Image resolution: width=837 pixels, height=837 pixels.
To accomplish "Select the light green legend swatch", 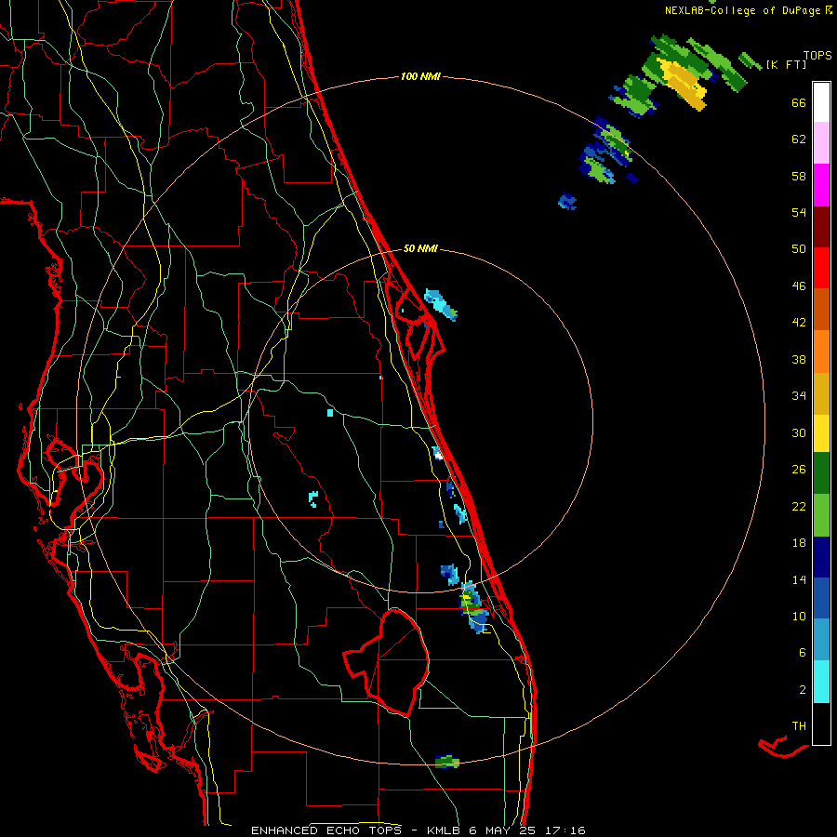I will tap(821, 515).
